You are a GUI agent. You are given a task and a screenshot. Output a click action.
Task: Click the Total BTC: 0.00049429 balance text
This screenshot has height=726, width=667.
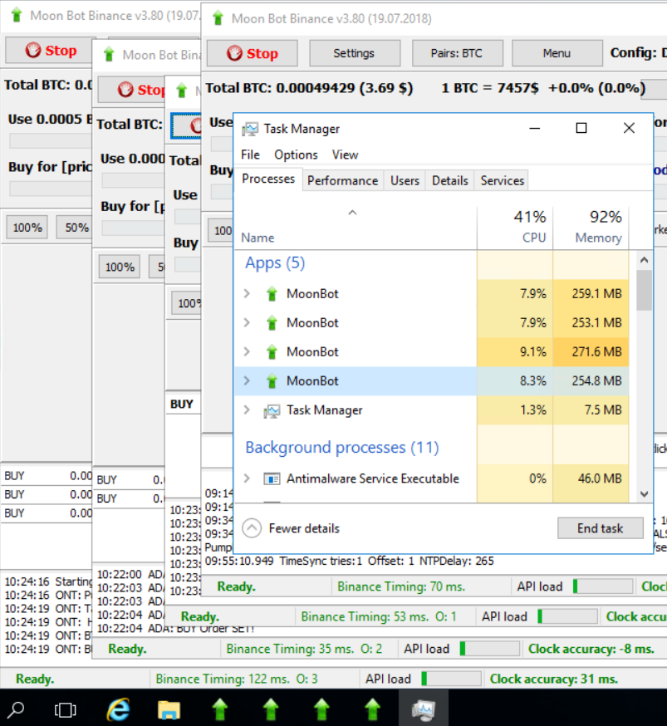point(309,88)
